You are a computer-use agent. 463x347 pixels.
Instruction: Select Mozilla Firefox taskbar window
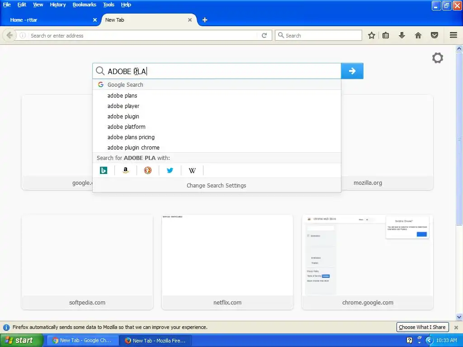pyautogui.click(x=156, y=341)
